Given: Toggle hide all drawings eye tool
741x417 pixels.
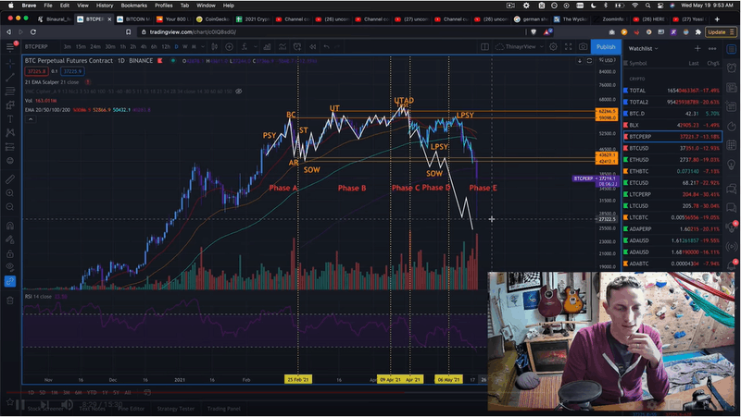Looking at the screenshot, I should (x=10, y=267).
